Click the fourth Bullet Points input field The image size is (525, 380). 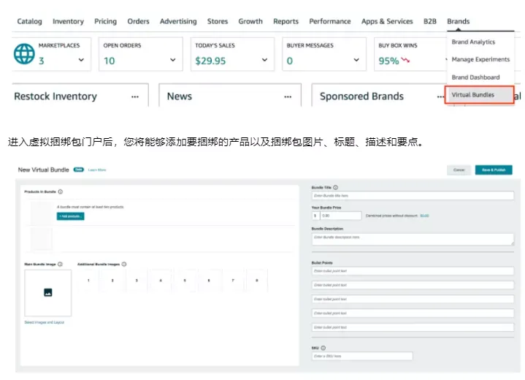pos(413,313)
